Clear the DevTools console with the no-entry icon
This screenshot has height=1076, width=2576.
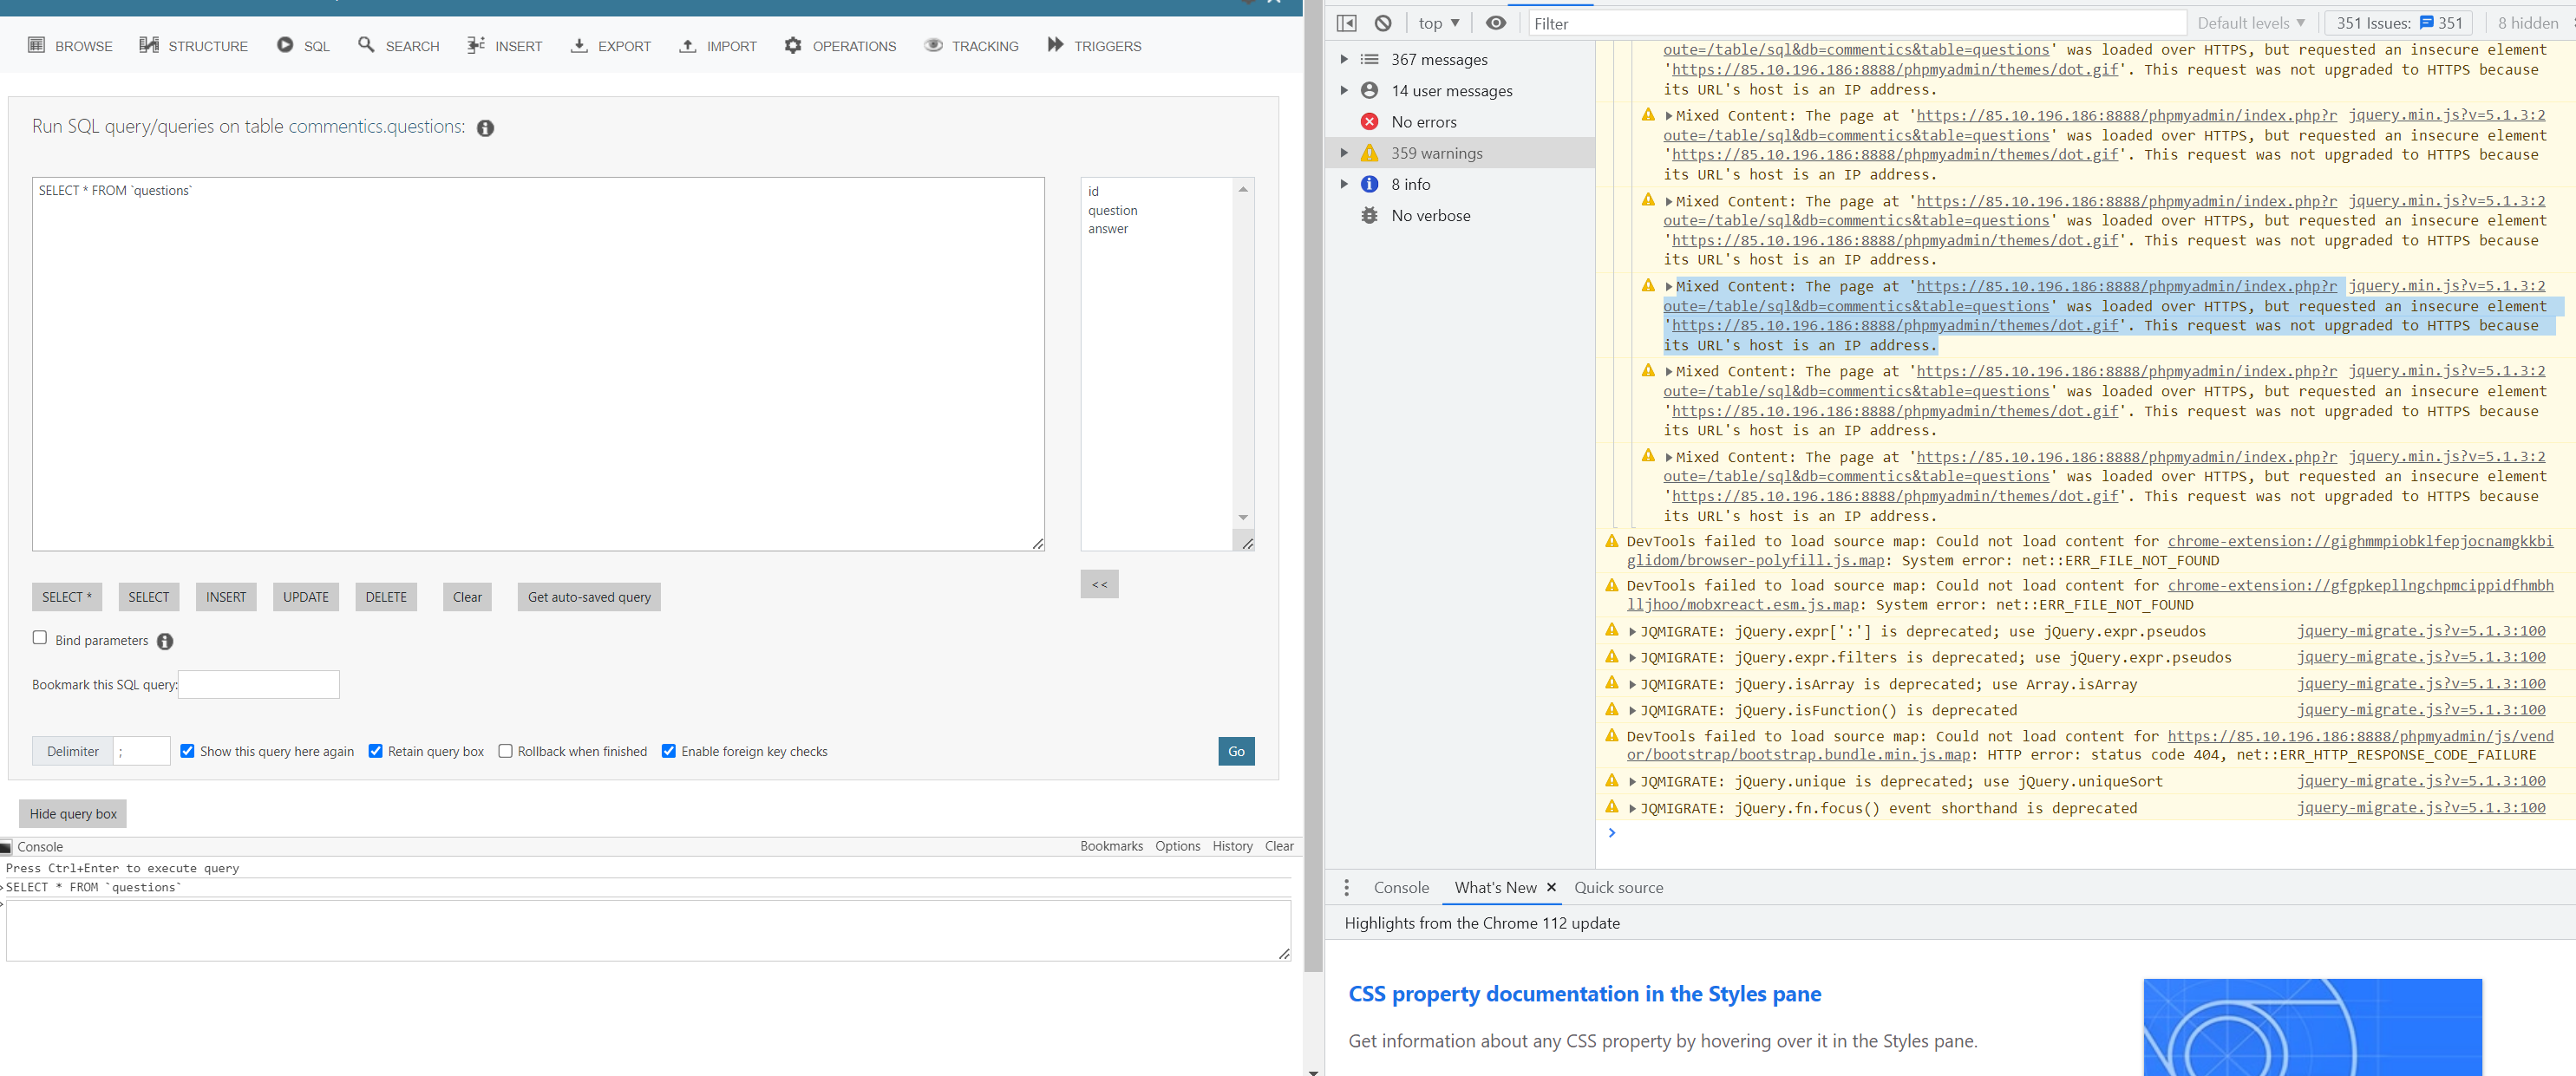(x=1383, y=22)
